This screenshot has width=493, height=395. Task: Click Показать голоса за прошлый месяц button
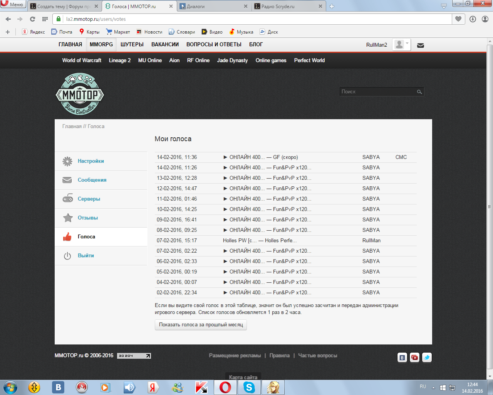pos(201,325)
